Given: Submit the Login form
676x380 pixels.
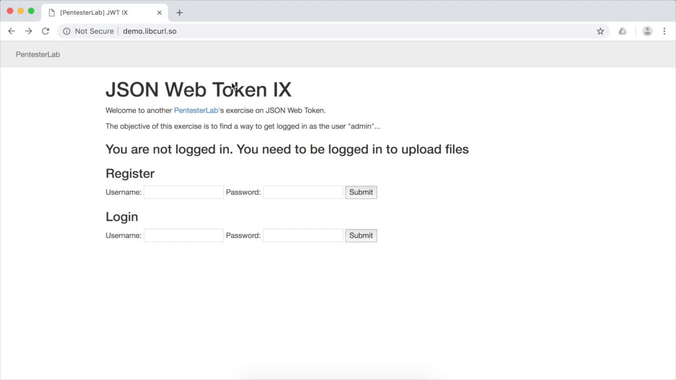Looking at the screenshot, I should point(361,235).
